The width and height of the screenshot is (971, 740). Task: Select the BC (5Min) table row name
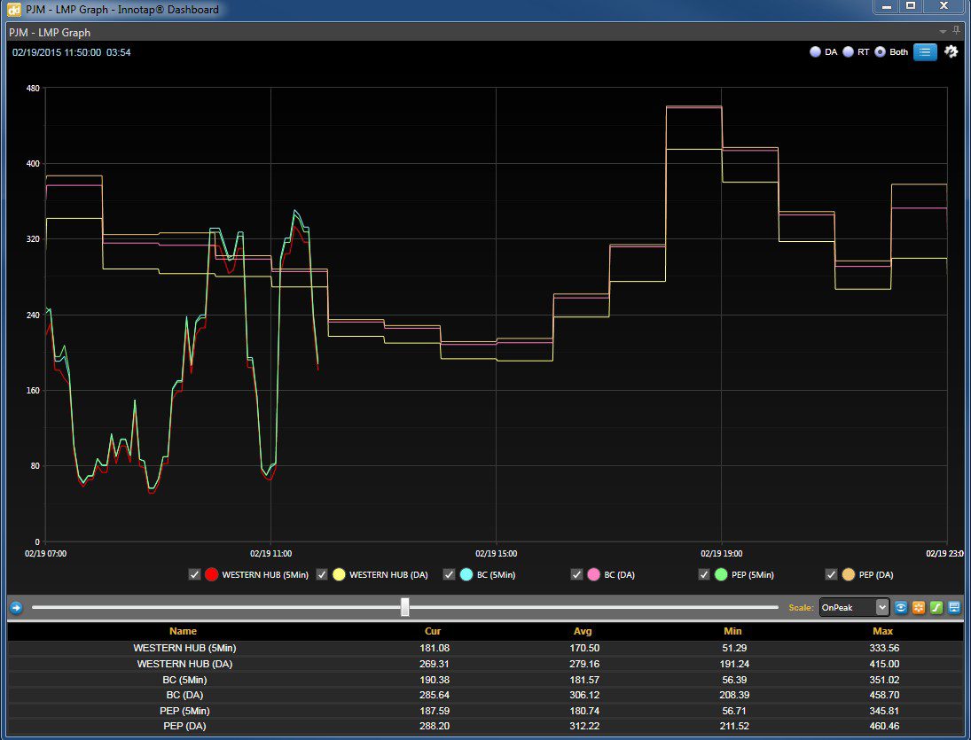[x=184, y=680]
